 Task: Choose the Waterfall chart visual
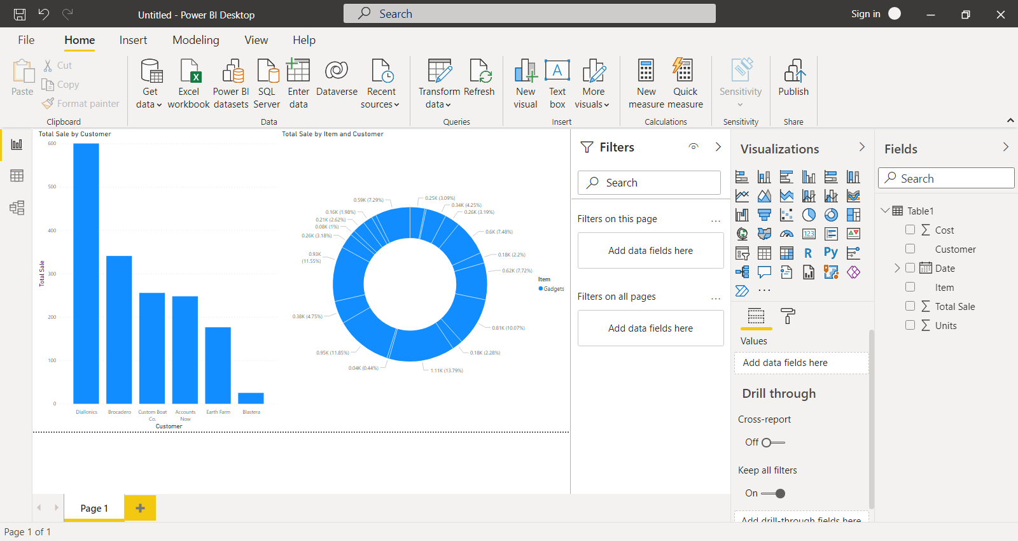click(742, 215)
